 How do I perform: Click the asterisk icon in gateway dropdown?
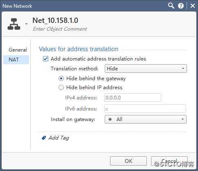[x=110, y=119]
